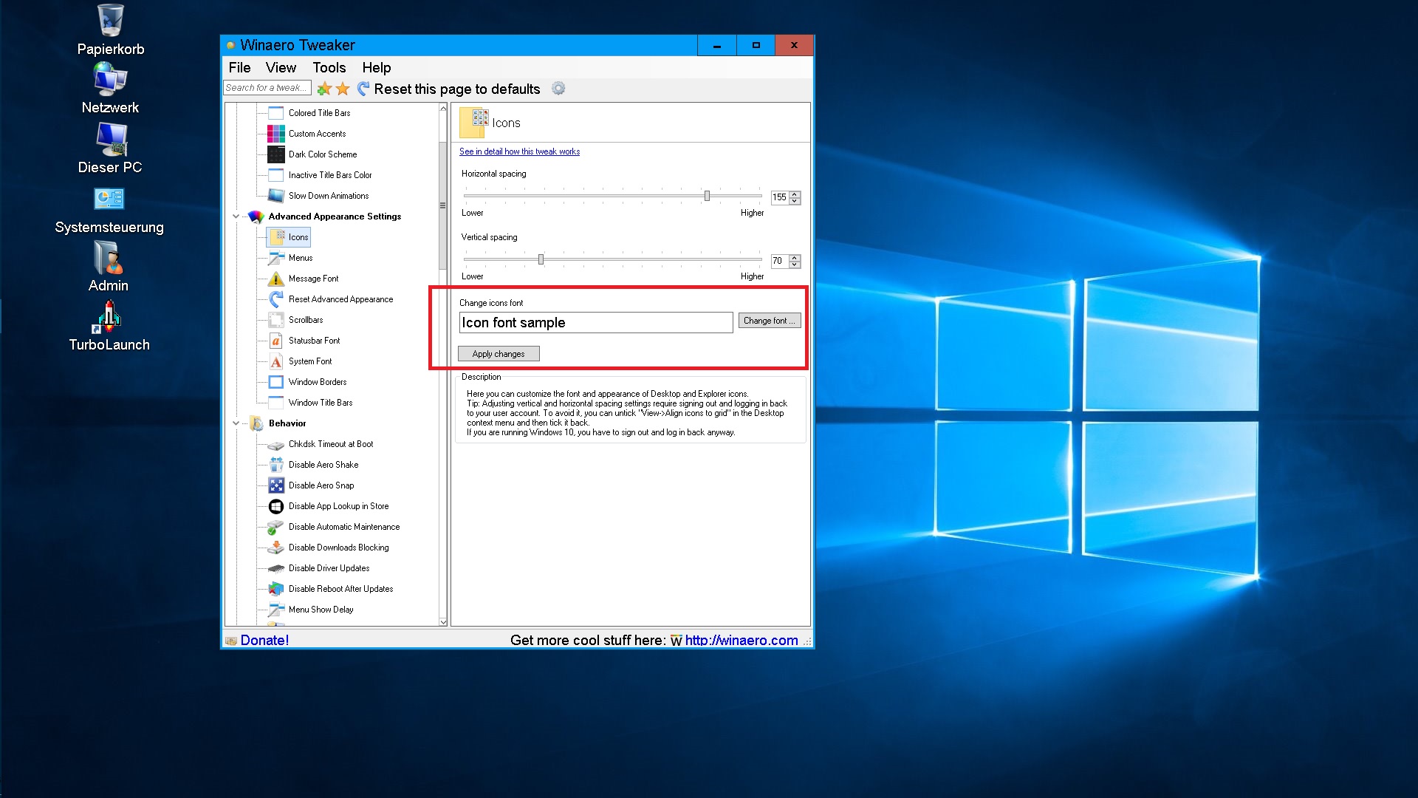
Task: Open the Tools menu
Action: 329,68
